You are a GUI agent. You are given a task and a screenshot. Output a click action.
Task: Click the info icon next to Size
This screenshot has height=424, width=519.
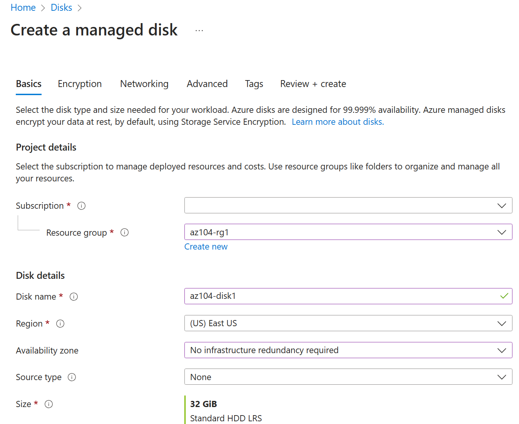[x=49, y=404]
